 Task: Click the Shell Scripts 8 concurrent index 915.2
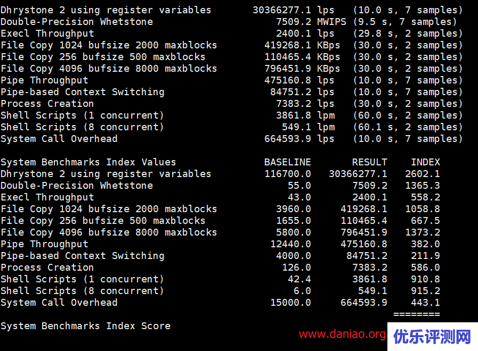pyautogui.click(x=425, y=291)
